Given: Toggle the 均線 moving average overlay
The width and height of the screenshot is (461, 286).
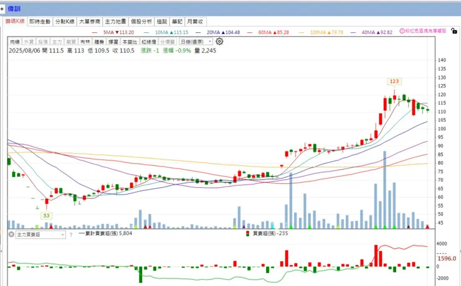Looking at the screenshot, I should 15,42.
